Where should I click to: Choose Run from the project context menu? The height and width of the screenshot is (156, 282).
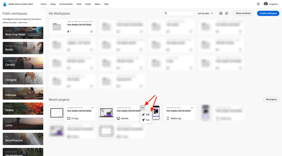tap(146, 120)
